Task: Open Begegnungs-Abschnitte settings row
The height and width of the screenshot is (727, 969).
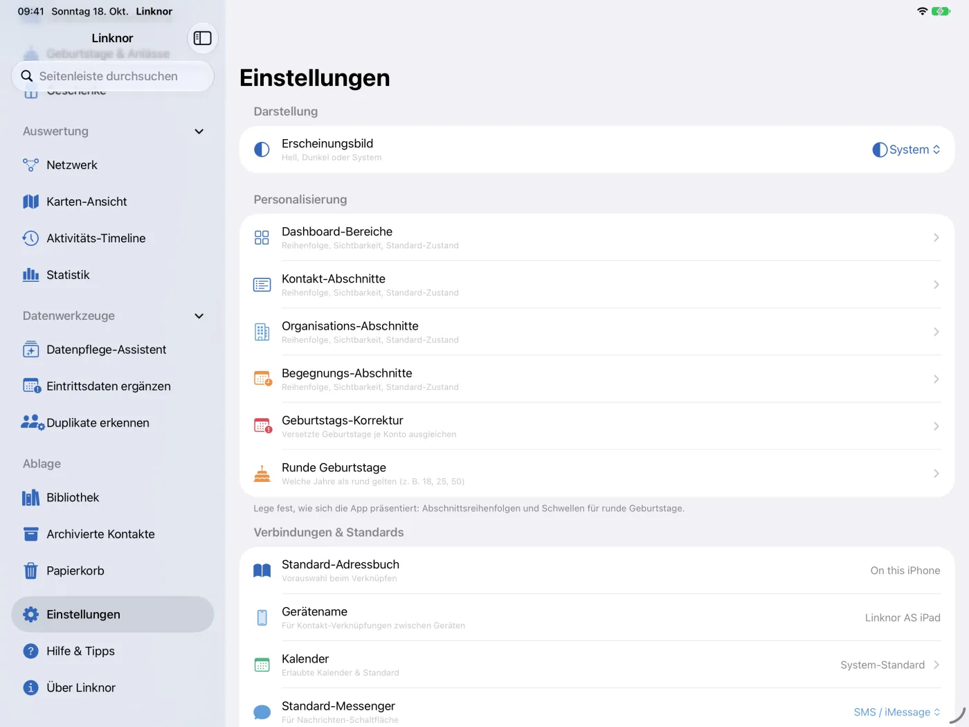Action: [x=597, y=379]
